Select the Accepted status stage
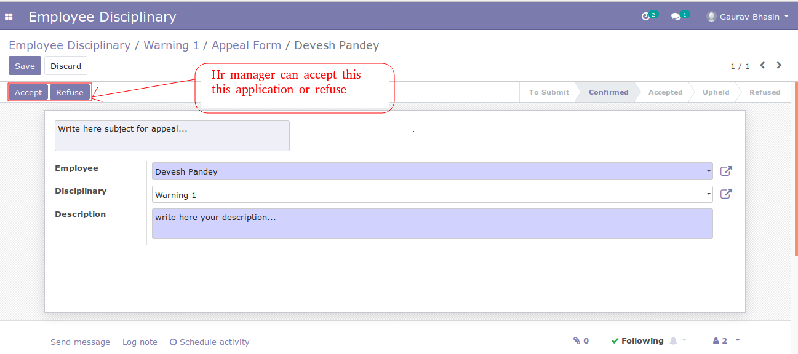The width and height of the screenshot is (798, 354). point(665,92)
